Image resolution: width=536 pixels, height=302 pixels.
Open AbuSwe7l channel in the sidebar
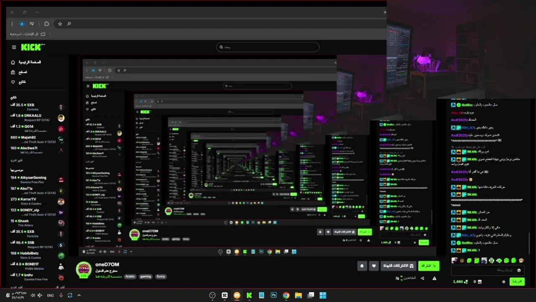coord(38,150)
